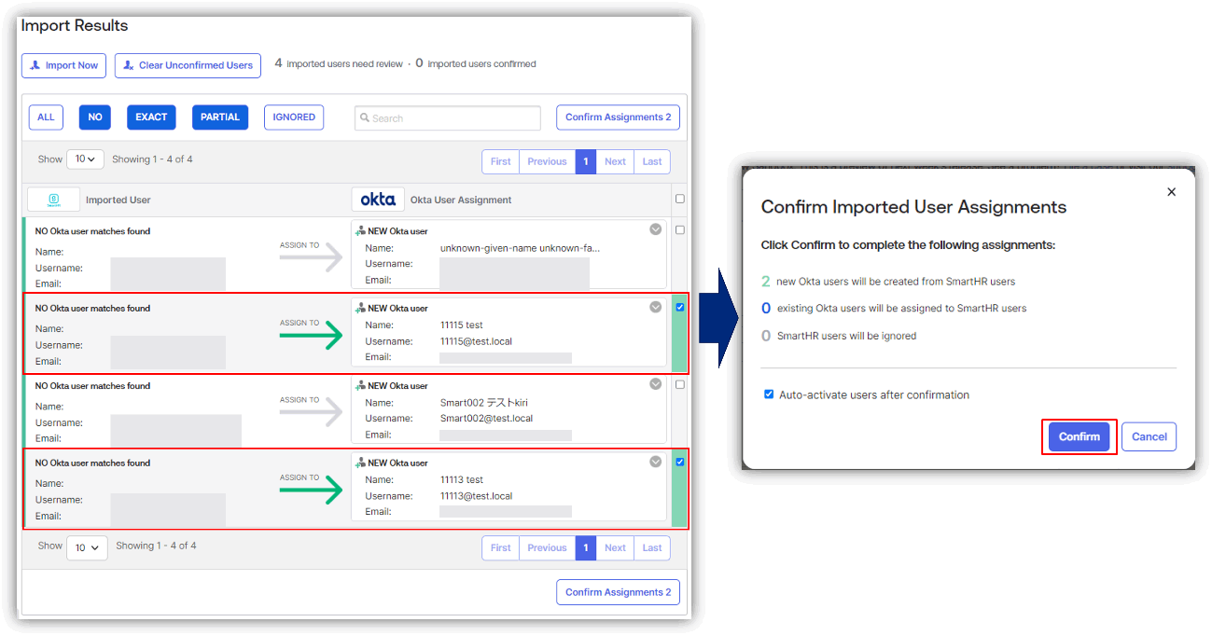
Task: Click the new user icon for 11115 test
Action: [x=360, y=309]
